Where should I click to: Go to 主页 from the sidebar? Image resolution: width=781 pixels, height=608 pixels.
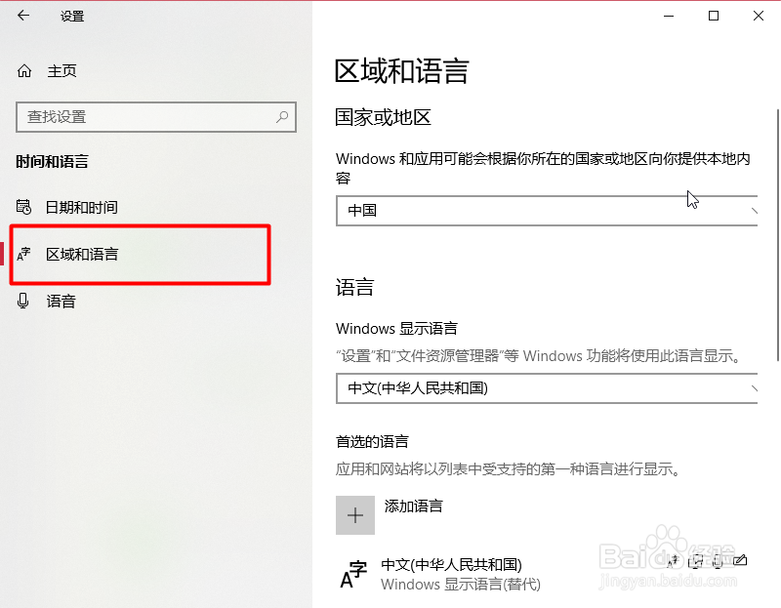point(62,70)
